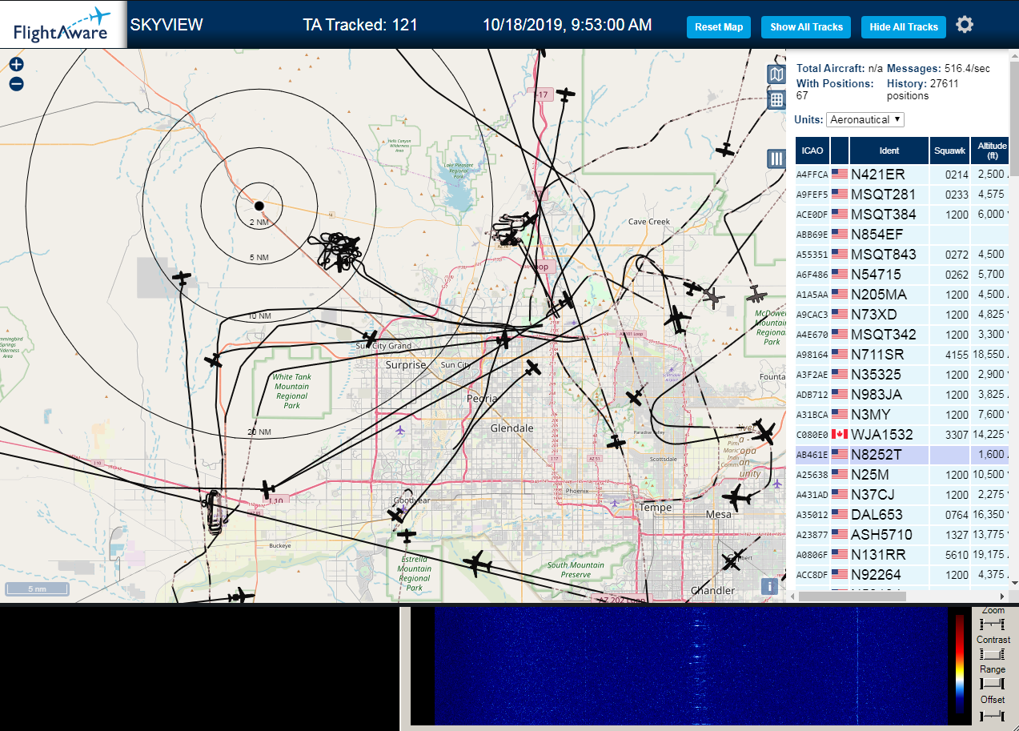1019x731 pixels.
Task: Select the highlighted N8252T aircraft row
Action: point(902,455)
